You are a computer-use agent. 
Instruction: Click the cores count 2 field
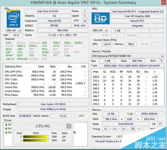coord(85,11)
